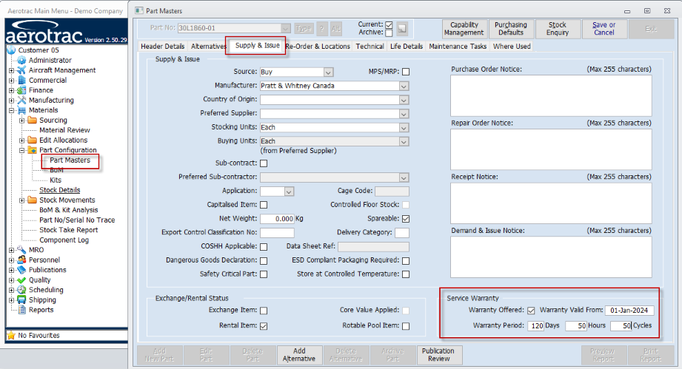Expand the Sourcing tree folder
Screen dimensions: 682x369
(x=21, y=121)
